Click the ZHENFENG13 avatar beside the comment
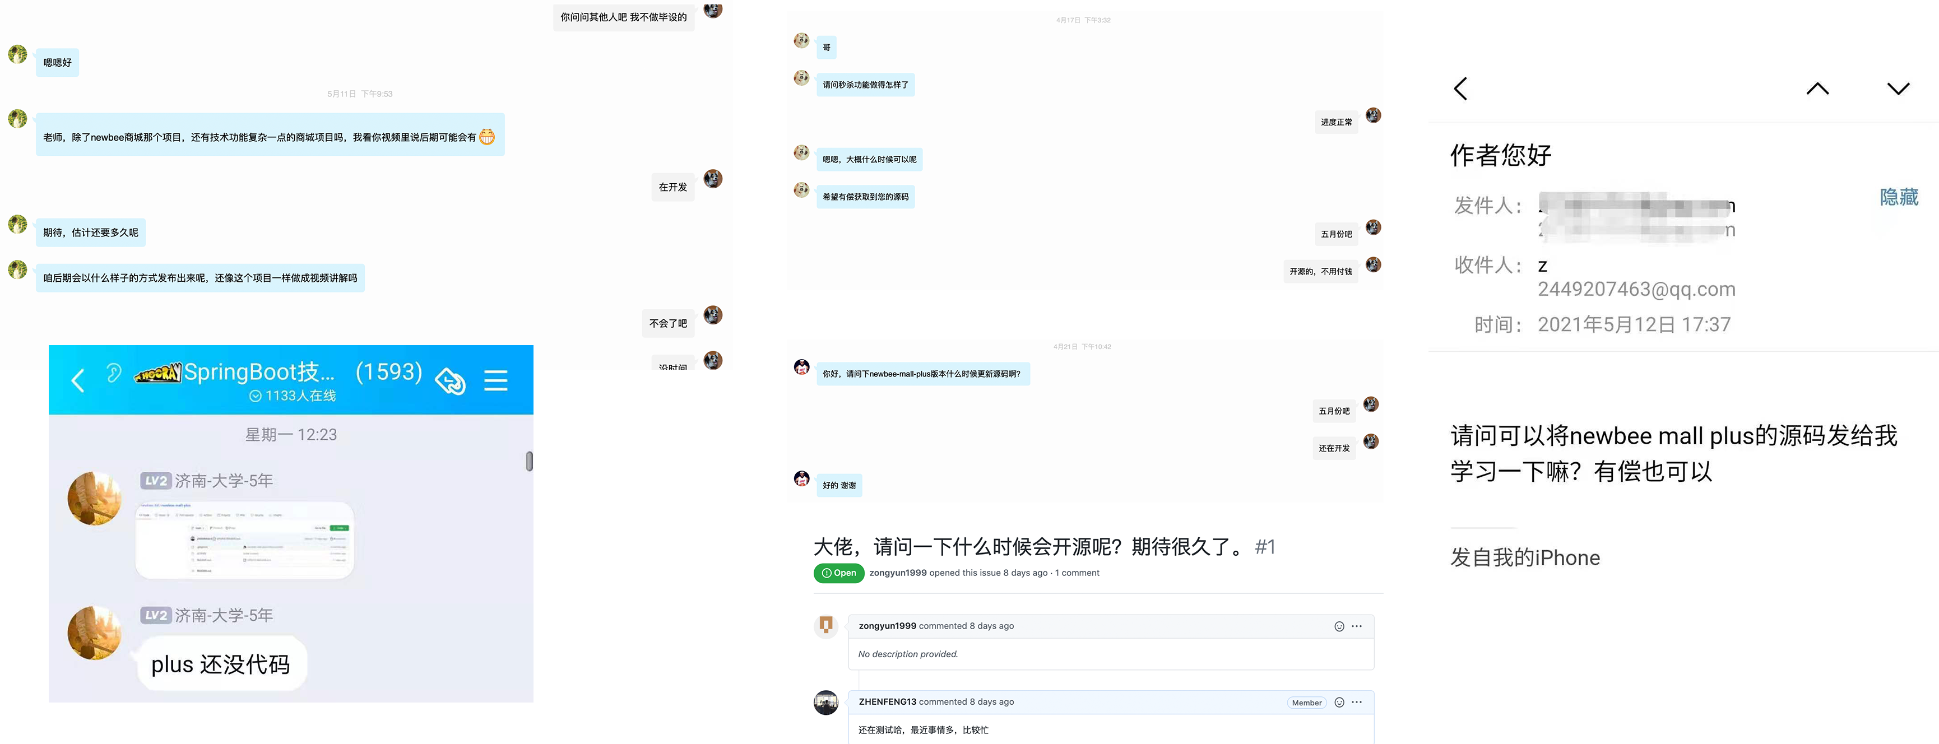The width and height of the screenshot is (1939, 744). pos(825,703)
